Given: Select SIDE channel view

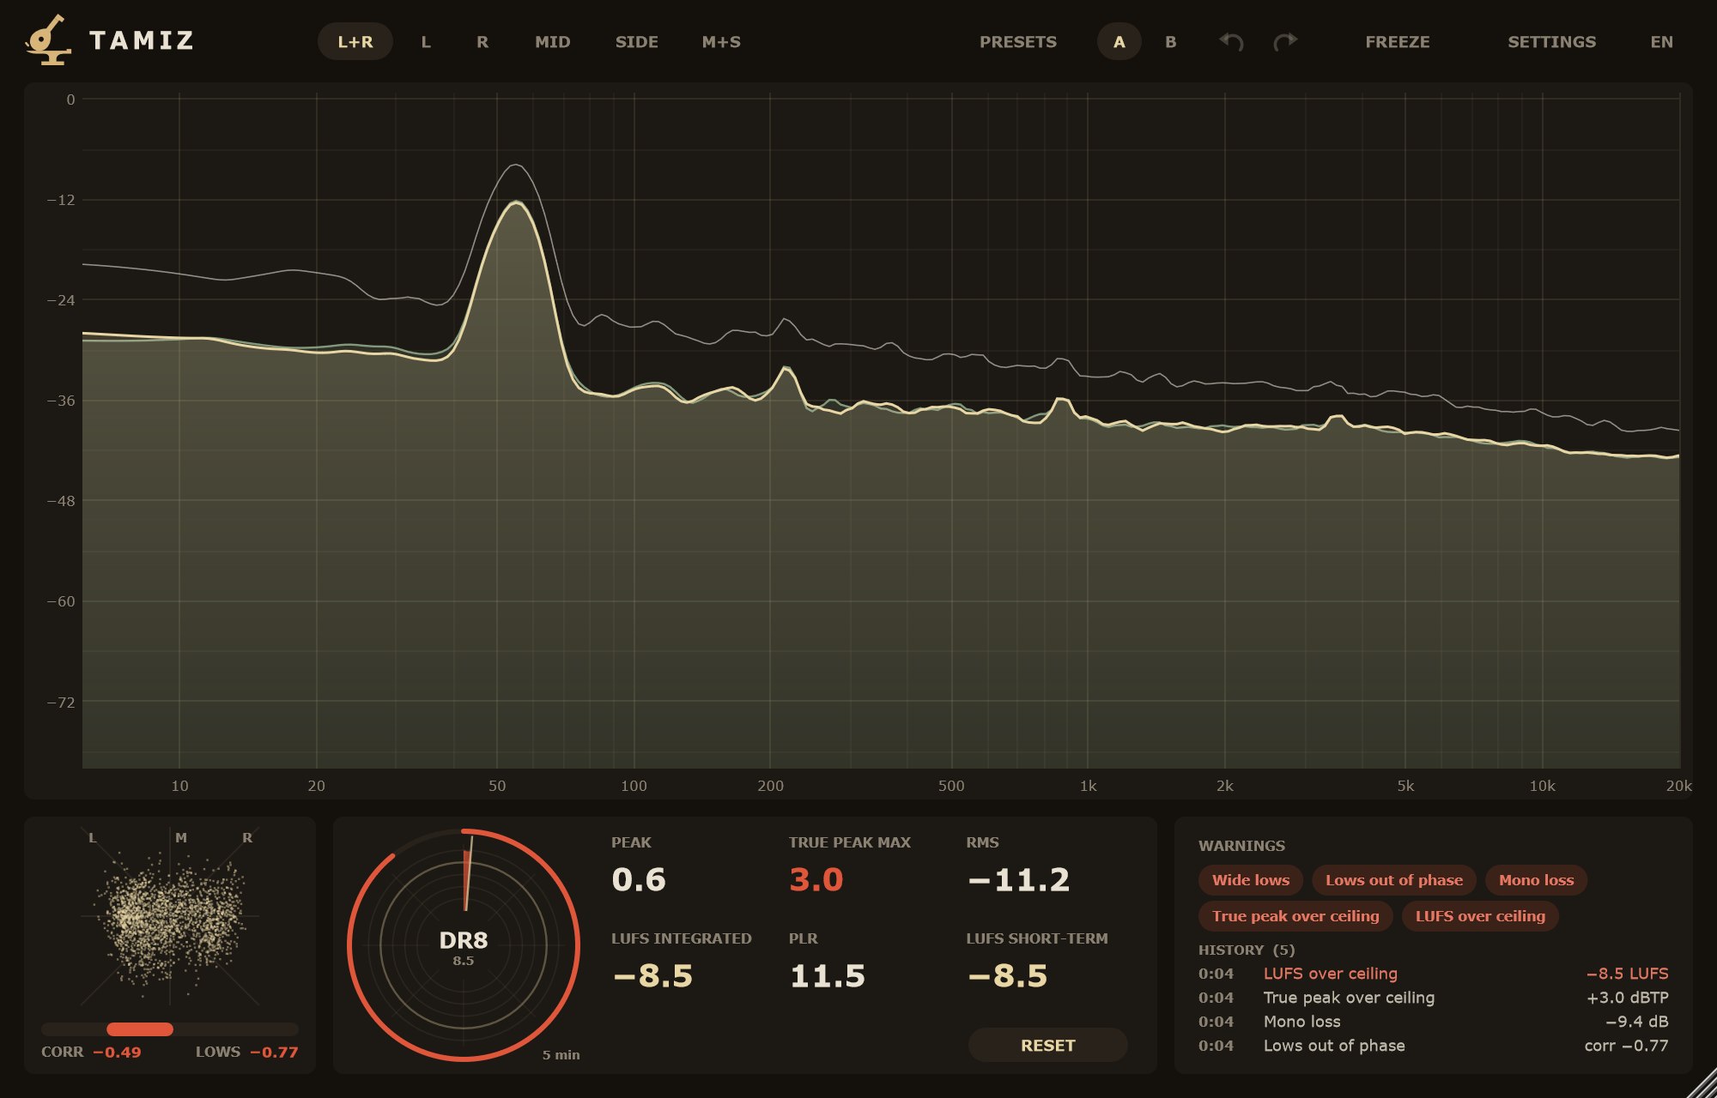Looking at the screenshot, I should 637,41.
